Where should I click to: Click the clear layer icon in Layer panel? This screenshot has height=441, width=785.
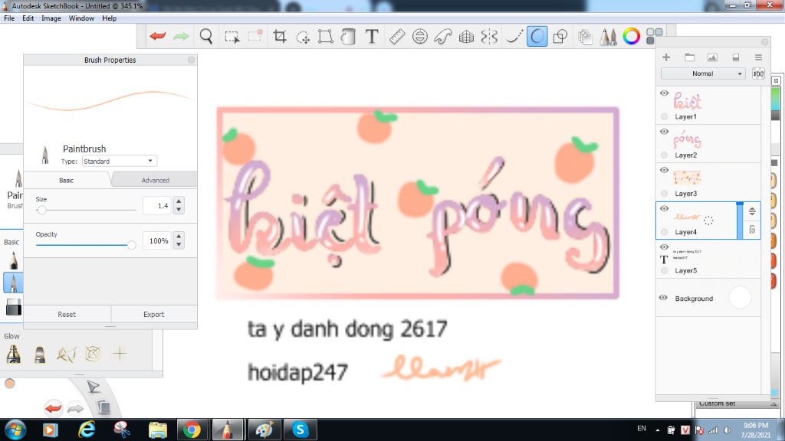click(735, 57)
